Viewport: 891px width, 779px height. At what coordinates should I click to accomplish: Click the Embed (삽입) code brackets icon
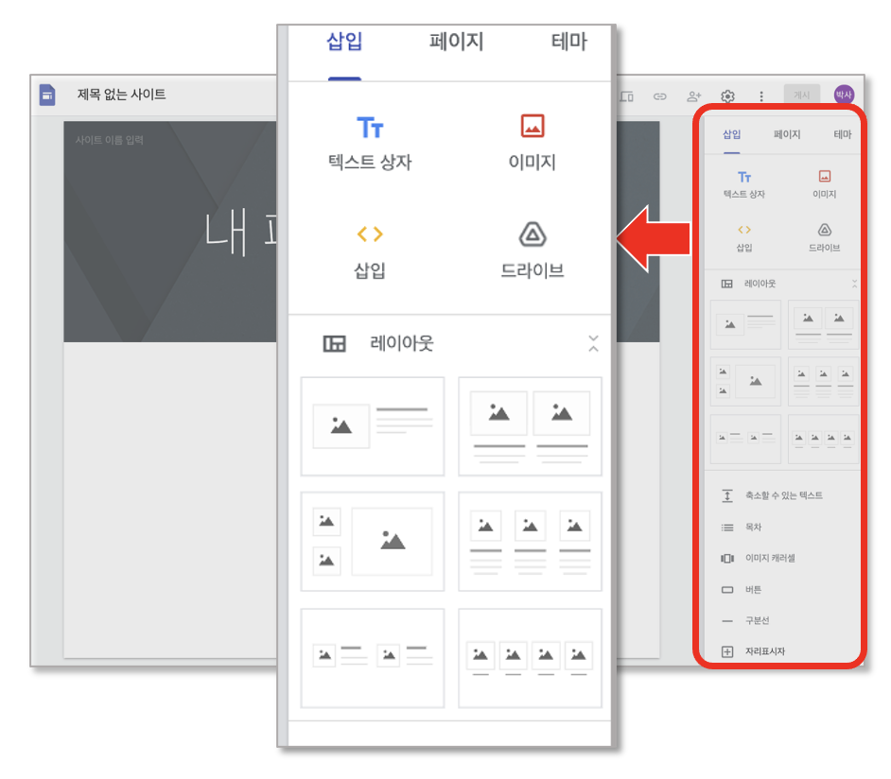(370, 234)
